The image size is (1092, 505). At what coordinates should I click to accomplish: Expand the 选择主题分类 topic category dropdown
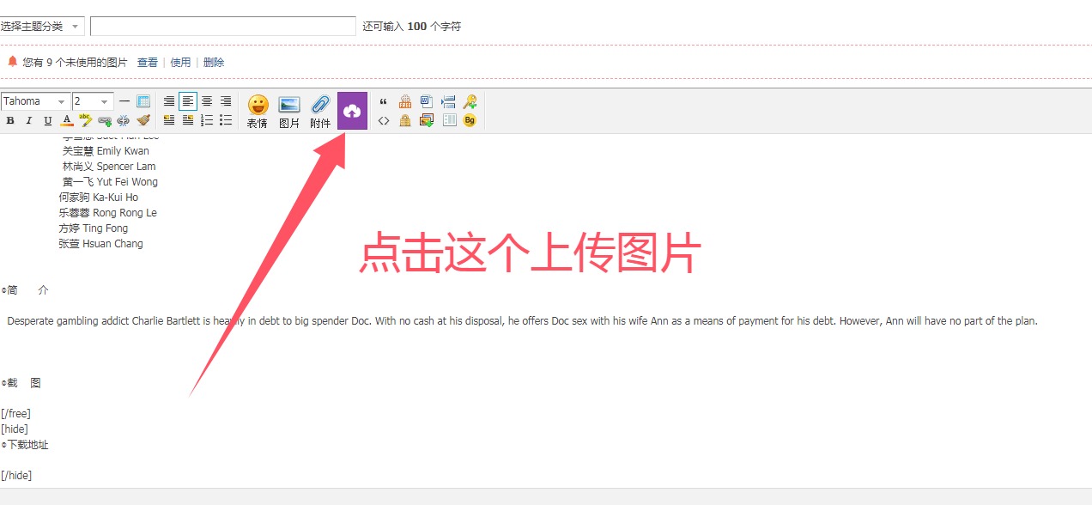(x=42, y=26)
